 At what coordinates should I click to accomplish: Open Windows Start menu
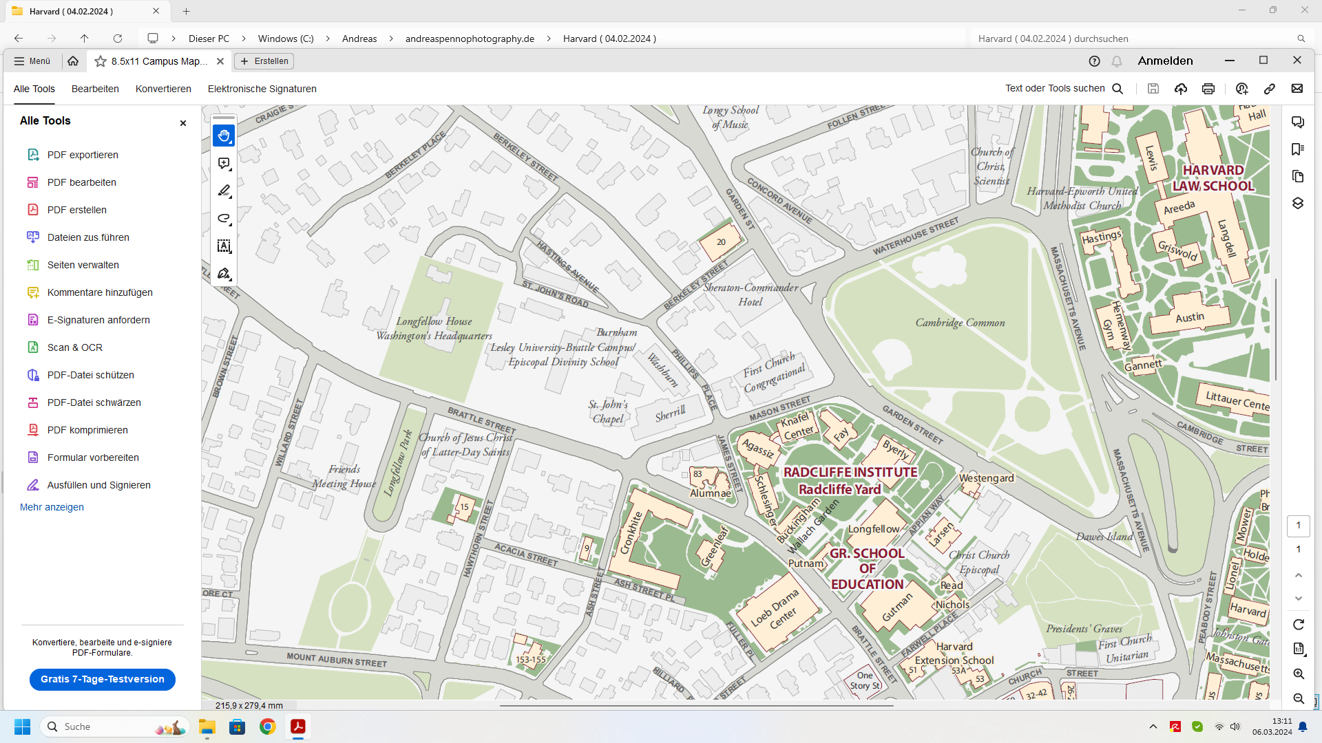pyautogui.click(x=22, y=726)
